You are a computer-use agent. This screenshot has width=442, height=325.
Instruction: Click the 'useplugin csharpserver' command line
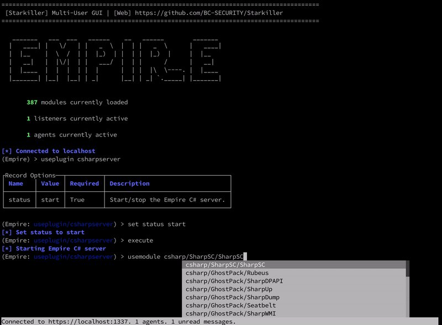61,159
